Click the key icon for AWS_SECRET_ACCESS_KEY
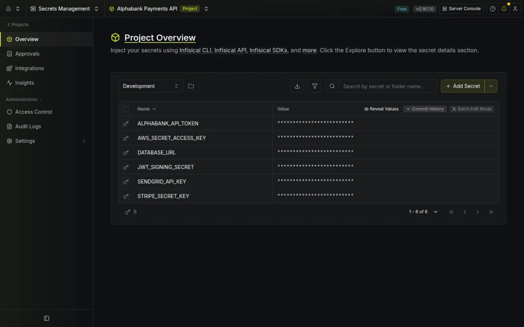Screen dimensions: 524x327 coord(126,138)
